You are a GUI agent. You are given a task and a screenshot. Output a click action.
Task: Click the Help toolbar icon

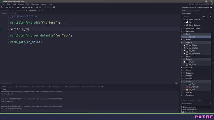tap(40, 7)
